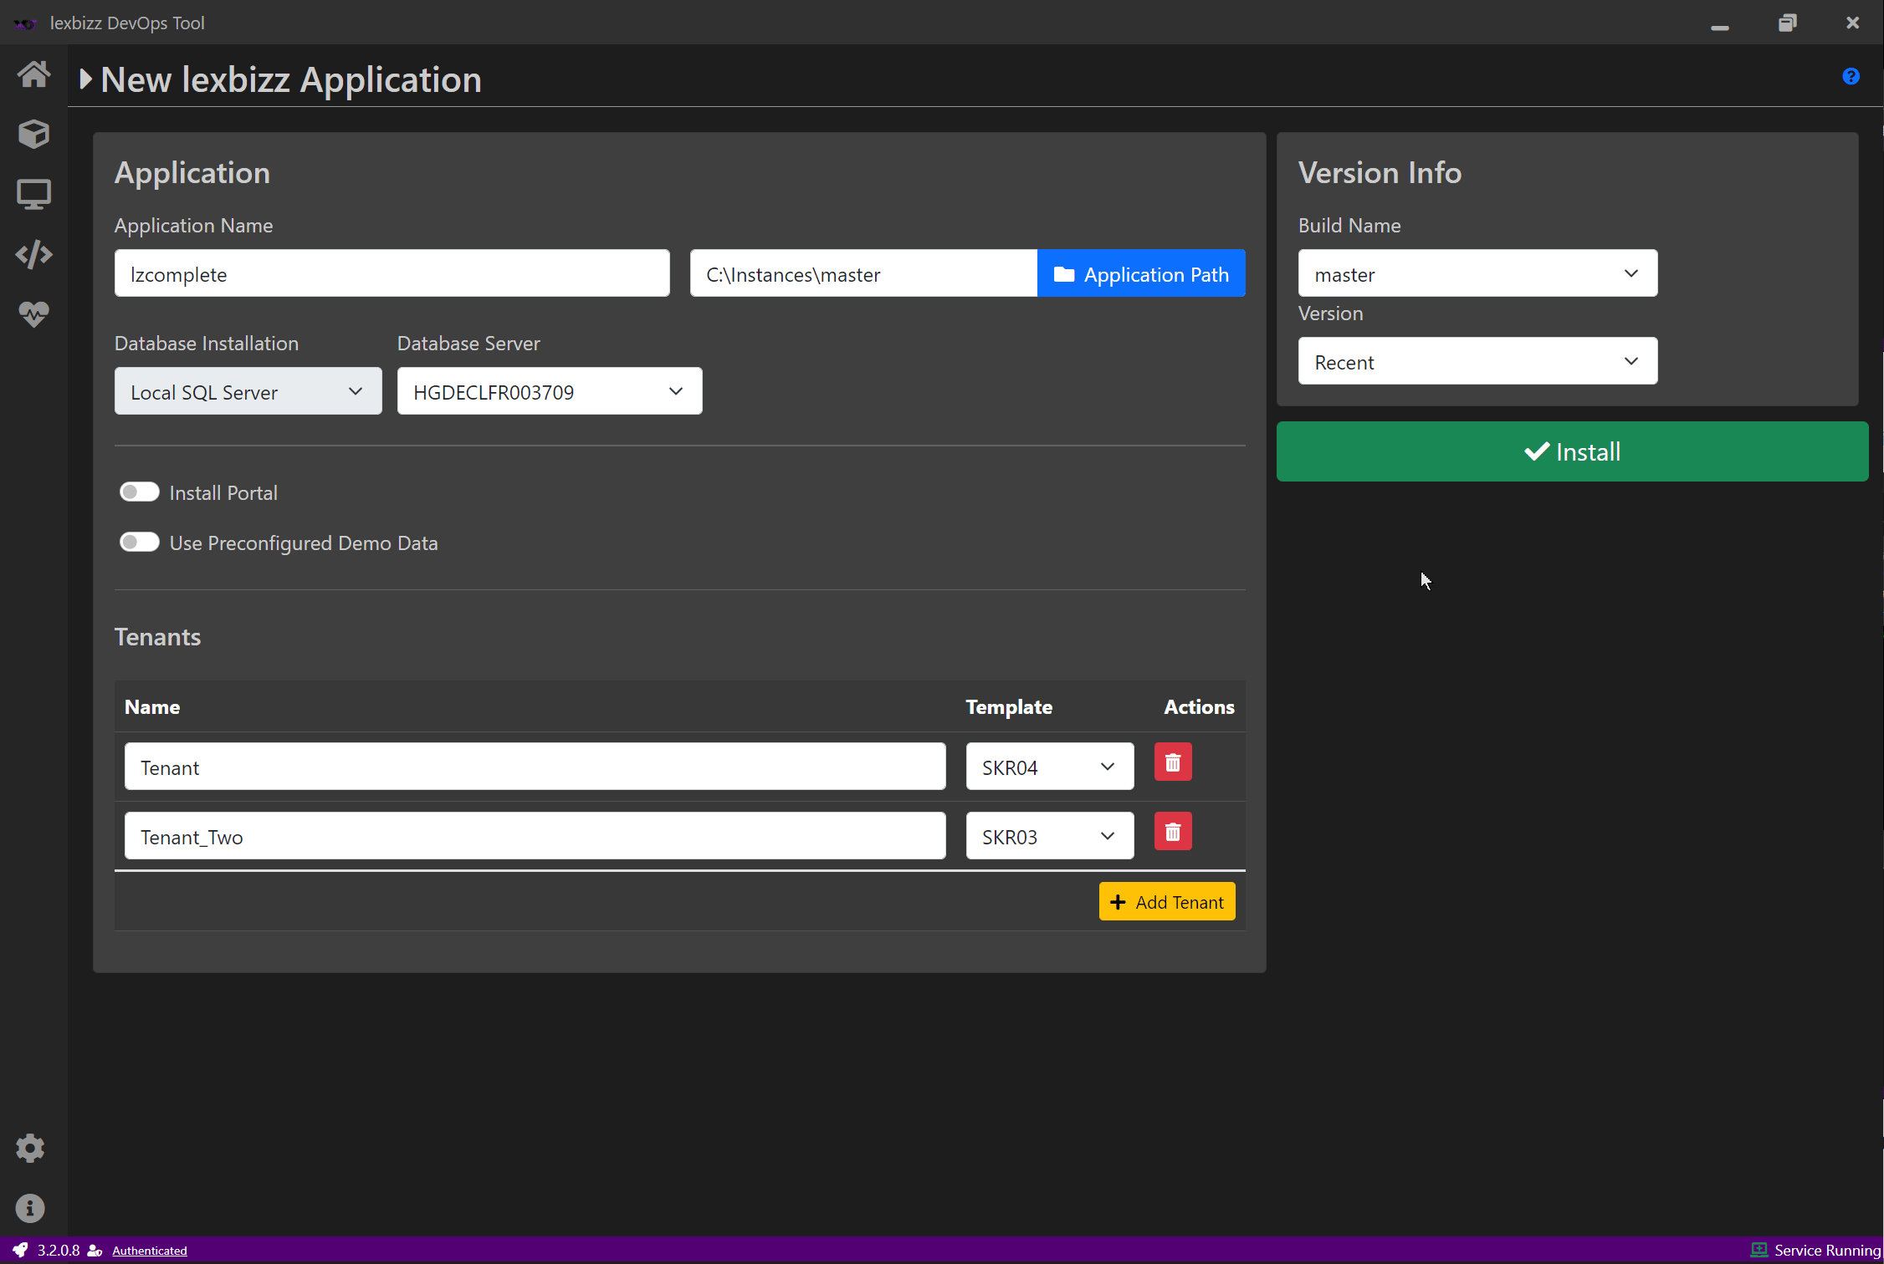
Task: Click the blue help question mark icon
Action: [x=1851, y=76]
